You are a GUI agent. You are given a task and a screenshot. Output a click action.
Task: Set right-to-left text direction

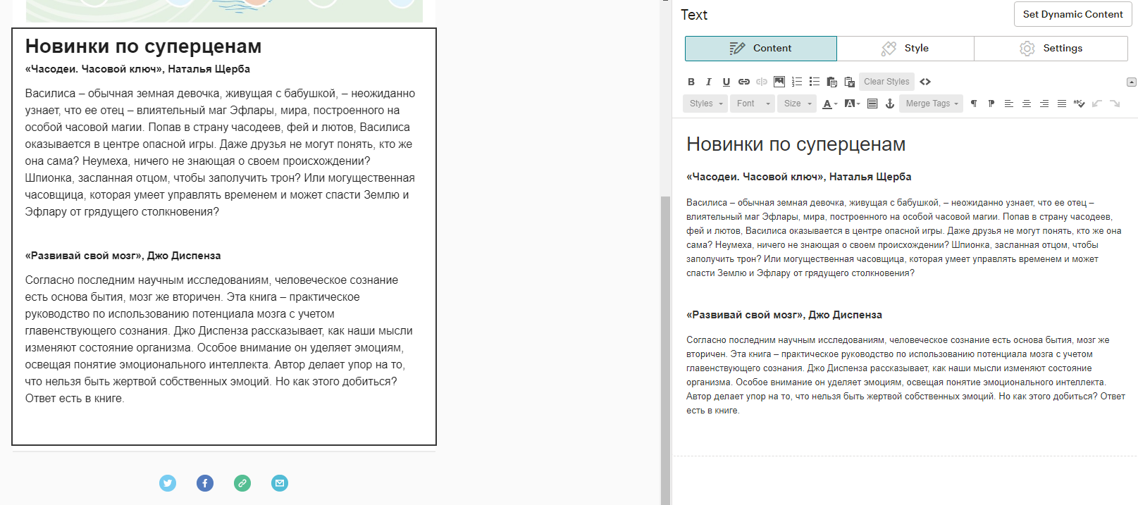991,104
